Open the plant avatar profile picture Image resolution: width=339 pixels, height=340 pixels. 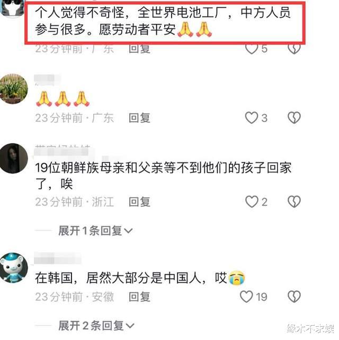13,89
